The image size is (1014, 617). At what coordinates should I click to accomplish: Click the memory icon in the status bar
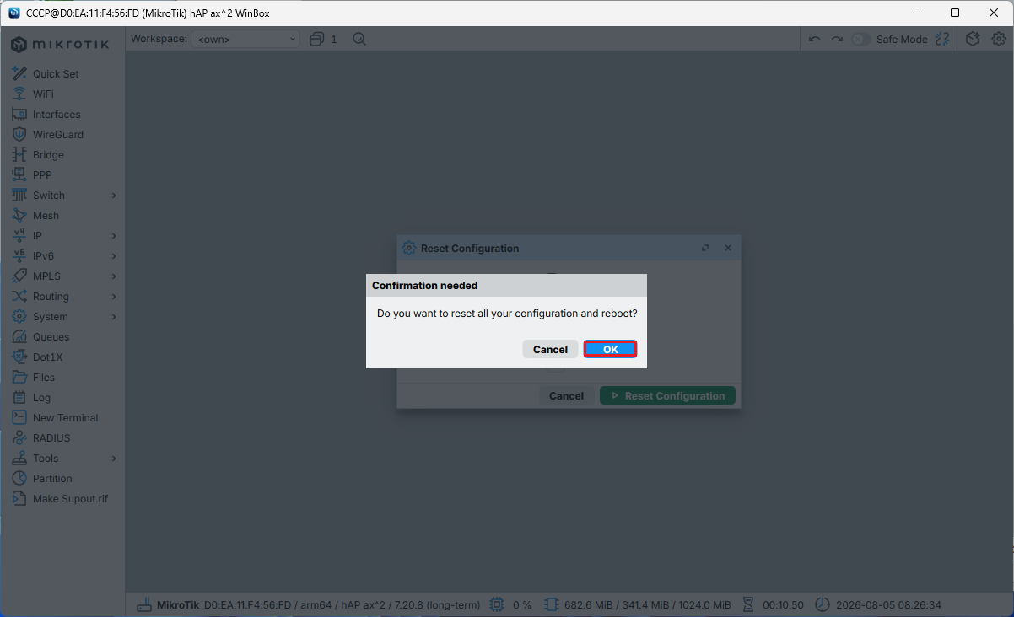[x=552, y=604]
